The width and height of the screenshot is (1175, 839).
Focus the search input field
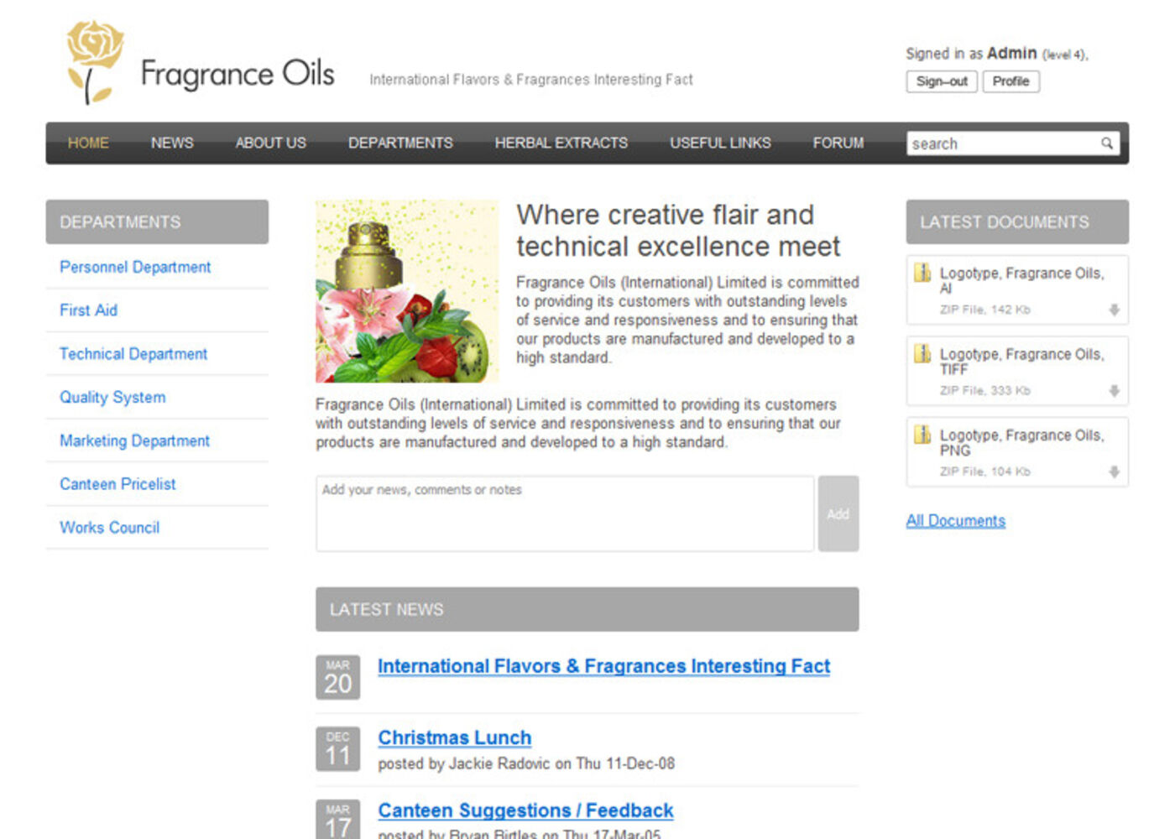[1003, 143]
